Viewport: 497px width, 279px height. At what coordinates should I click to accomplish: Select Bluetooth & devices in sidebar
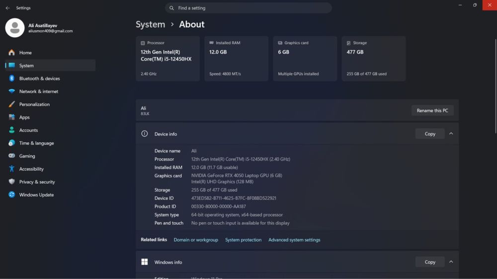[x=50, y=78]
